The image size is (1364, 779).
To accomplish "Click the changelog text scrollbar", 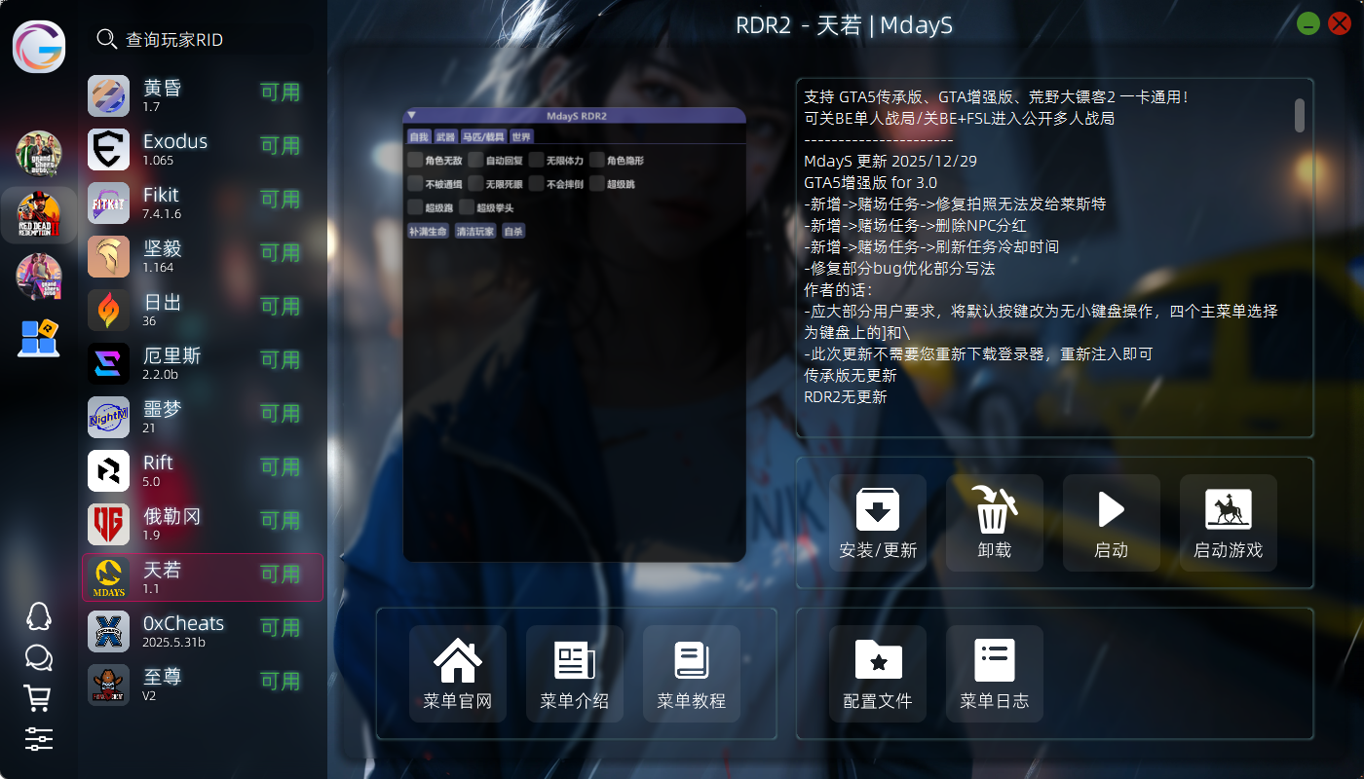I will point(1299,115).
